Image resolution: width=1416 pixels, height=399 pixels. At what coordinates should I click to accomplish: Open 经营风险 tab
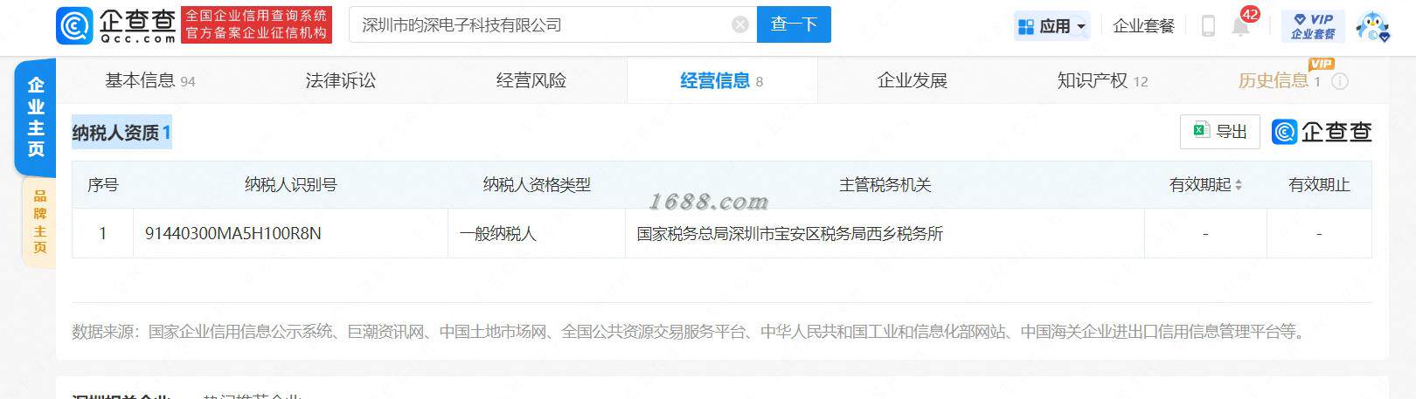pyautogui.click(x=531, y=80)
